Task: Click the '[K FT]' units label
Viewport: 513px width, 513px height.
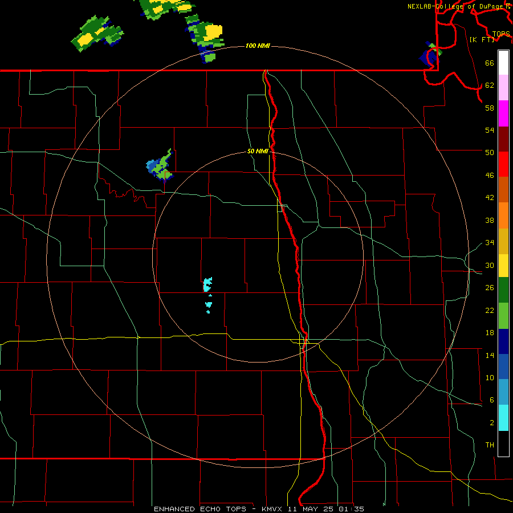Action: 482,39
